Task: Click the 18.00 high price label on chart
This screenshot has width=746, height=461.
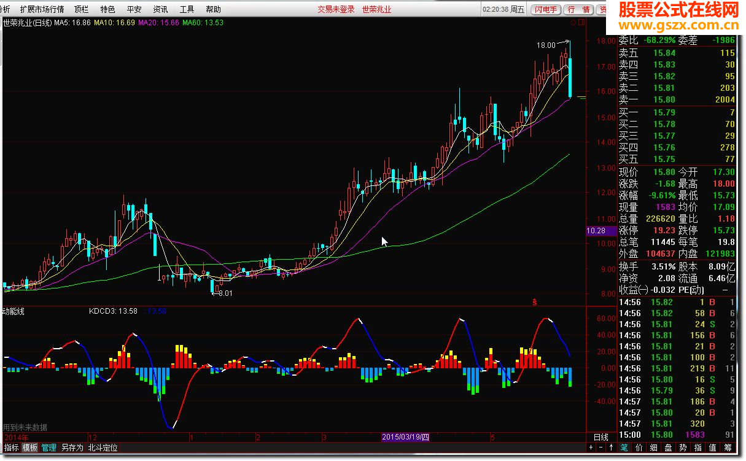Action: coord(545,45)
